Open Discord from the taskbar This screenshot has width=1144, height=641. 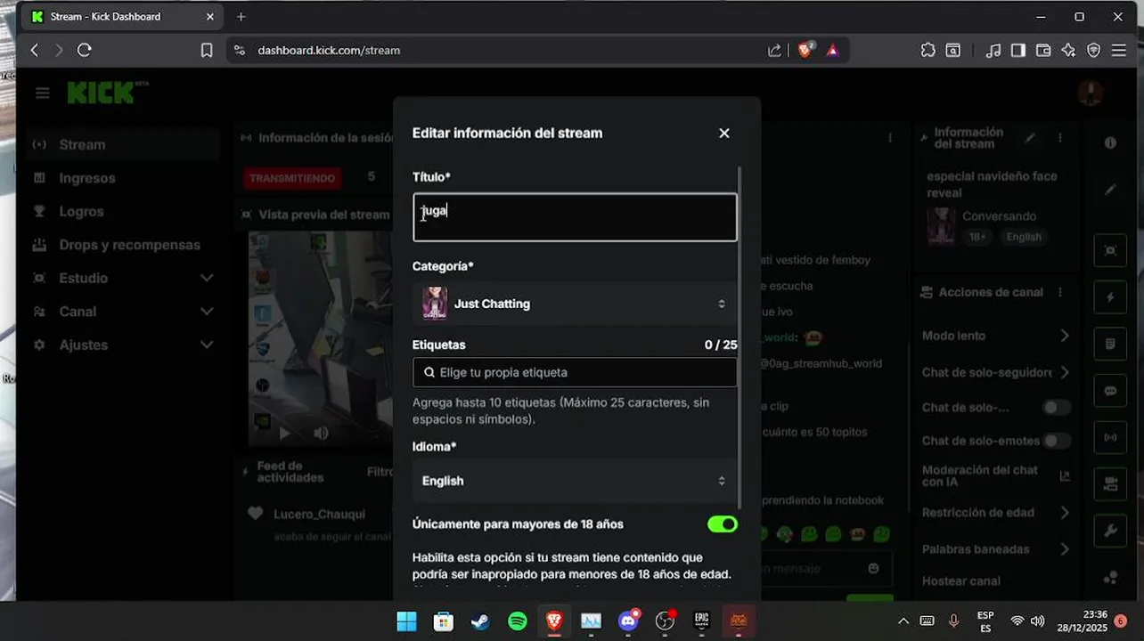click(x=628, y=621)
